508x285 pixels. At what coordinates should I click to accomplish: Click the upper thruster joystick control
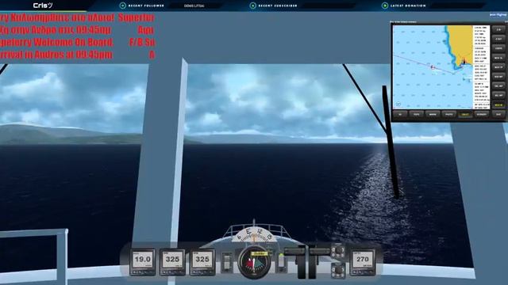(x=339, y=251)
